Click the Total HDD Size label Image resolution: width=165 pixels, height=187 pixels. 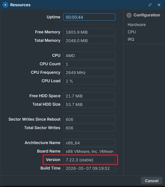click(x=46, y=104)
